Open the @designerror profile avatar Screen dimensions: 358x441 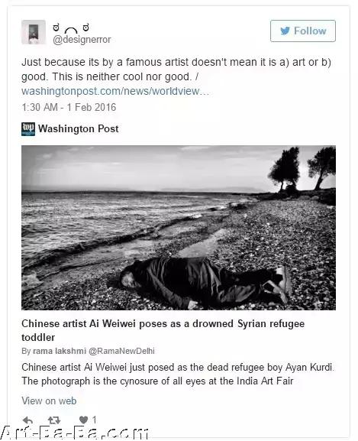[34, 32]
